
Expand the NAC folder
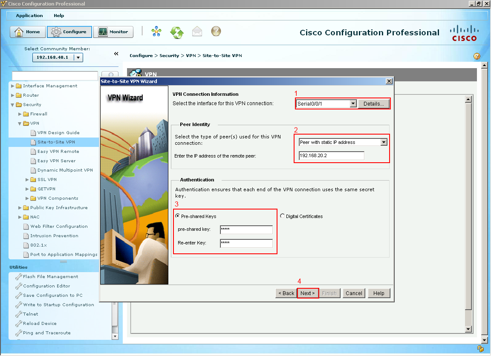20,218
